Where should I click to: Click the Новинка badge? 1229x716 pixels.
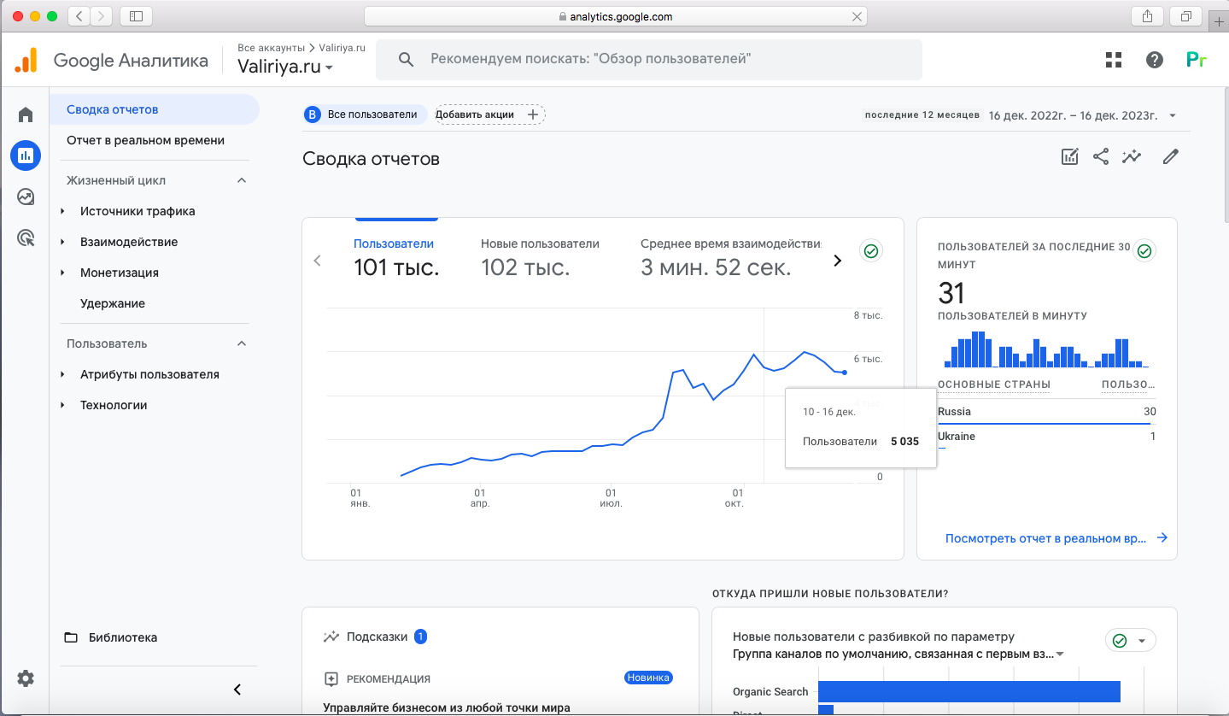pyautogui.click(x=649, y=678)
